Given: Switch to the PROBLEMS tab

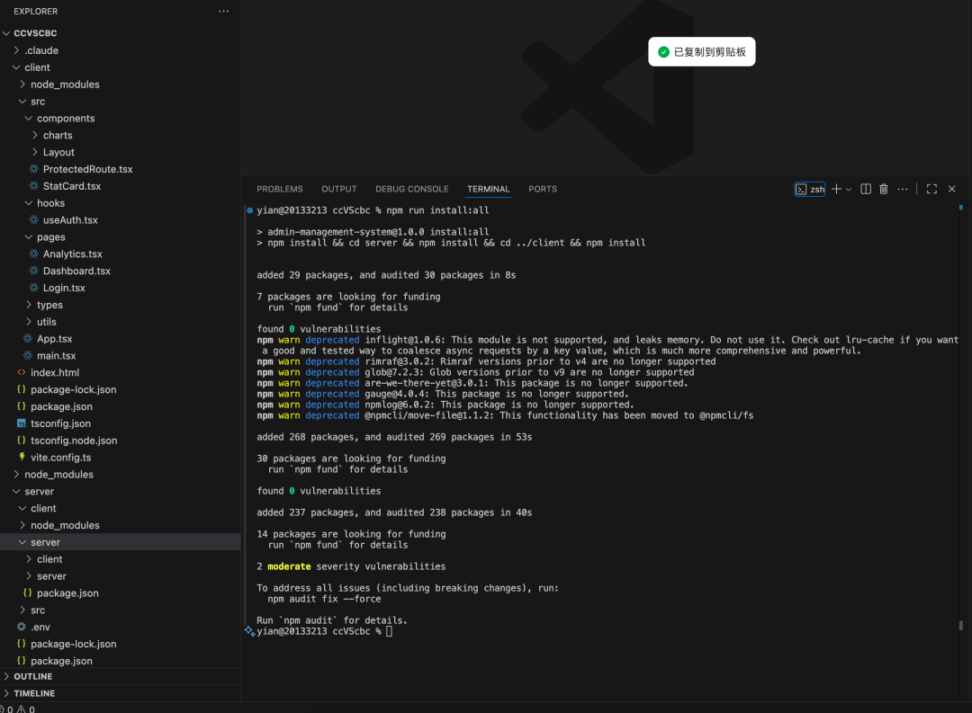Looking at the screenshot, I should tap(280, 189).
